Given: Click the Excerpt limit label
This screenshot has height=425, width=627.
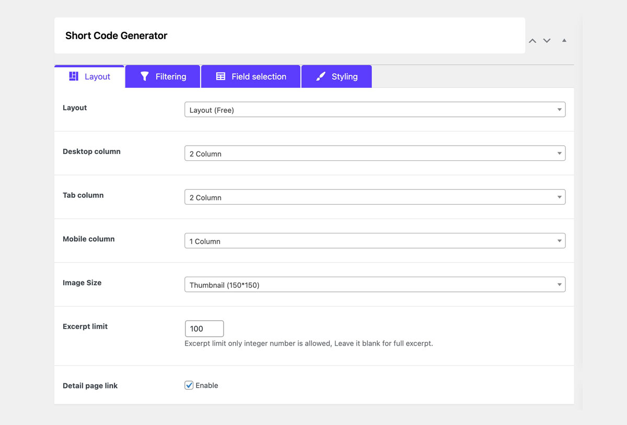Looking at the screenshot, I should pos(85,326).
